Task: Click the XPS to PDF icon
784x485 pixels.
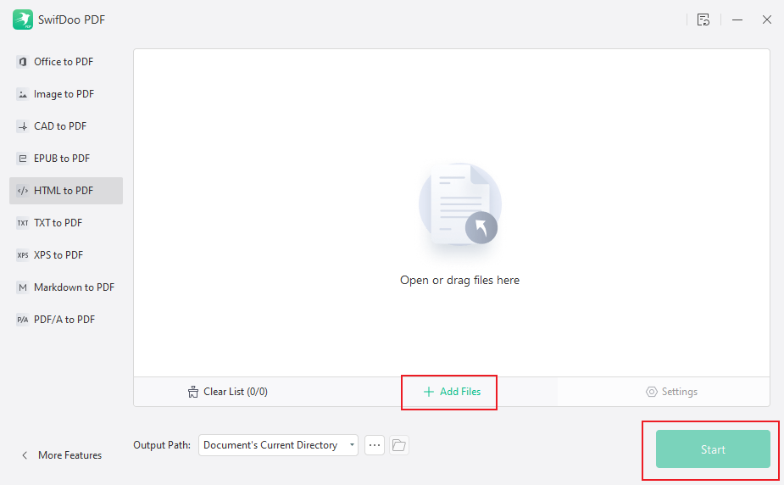Action: click(23, 255)
